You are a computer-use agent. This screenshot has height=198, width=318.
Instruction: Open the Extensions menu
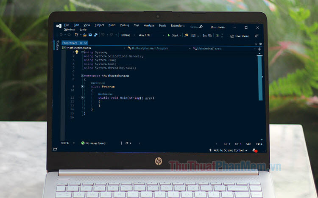pyautogui.click(x=177, y=25)
